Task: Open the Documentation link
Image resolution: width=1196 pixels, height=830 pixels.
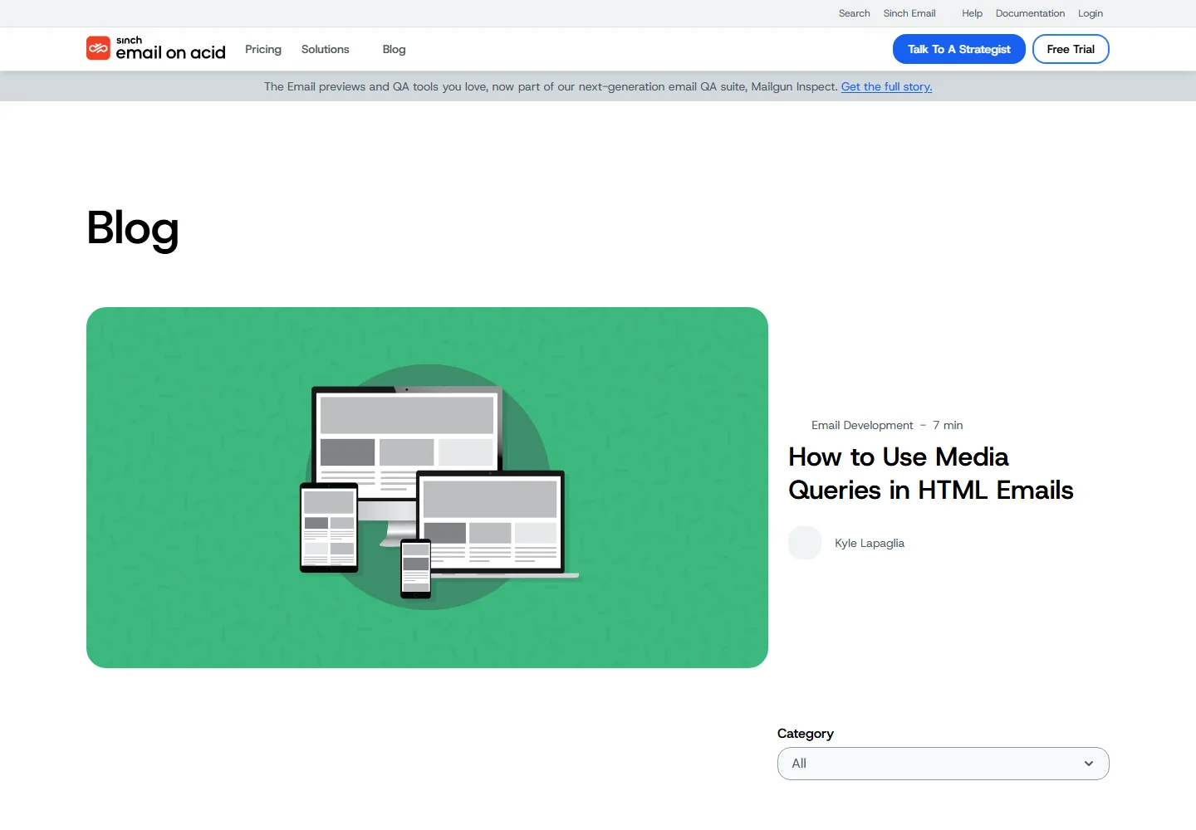Action: 1030,13
